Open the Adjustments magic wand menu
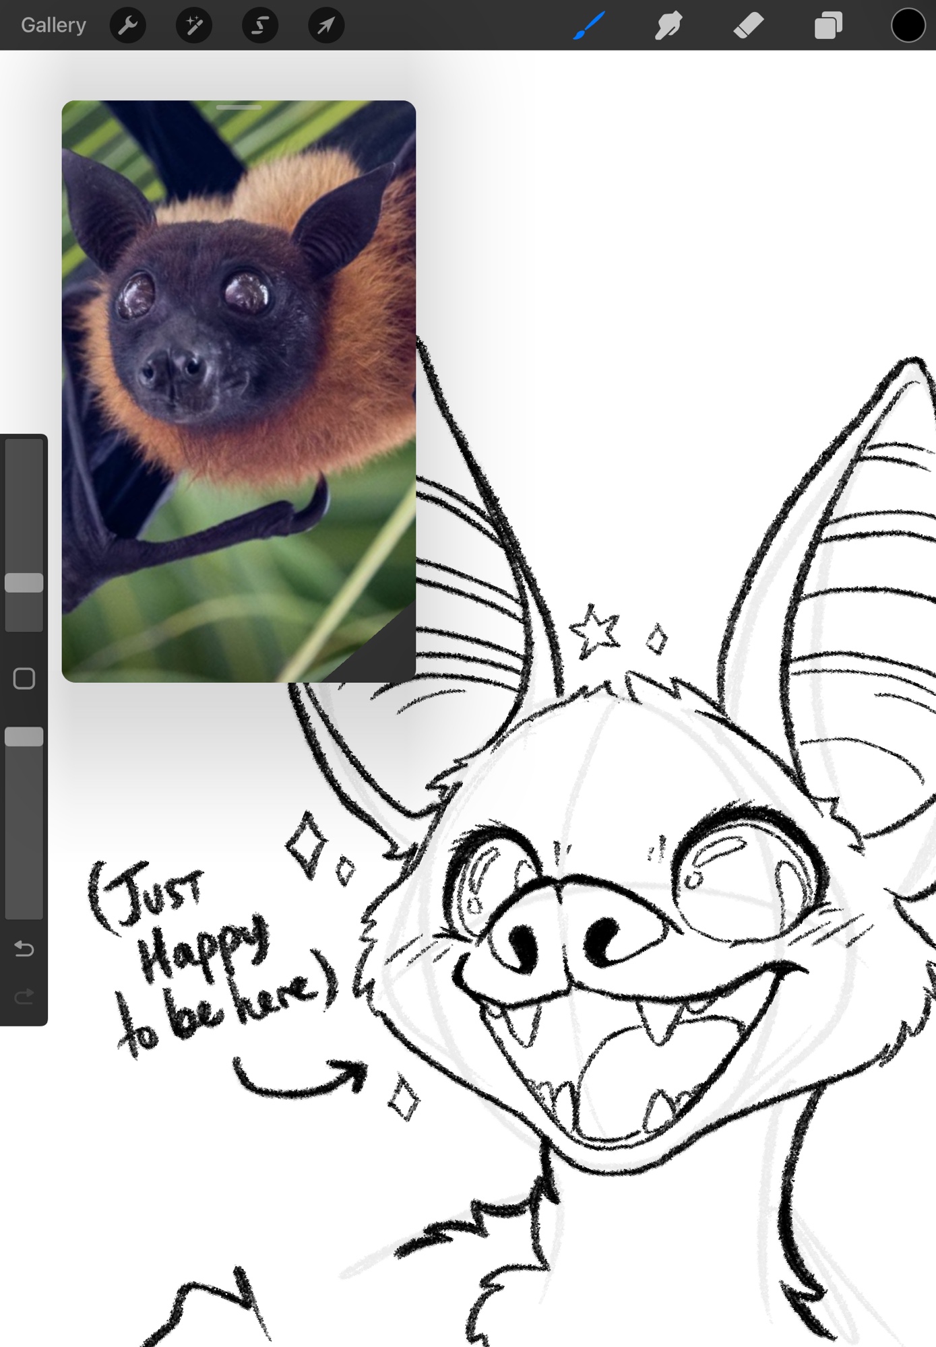936x1347 pixels. pos(194,26)
